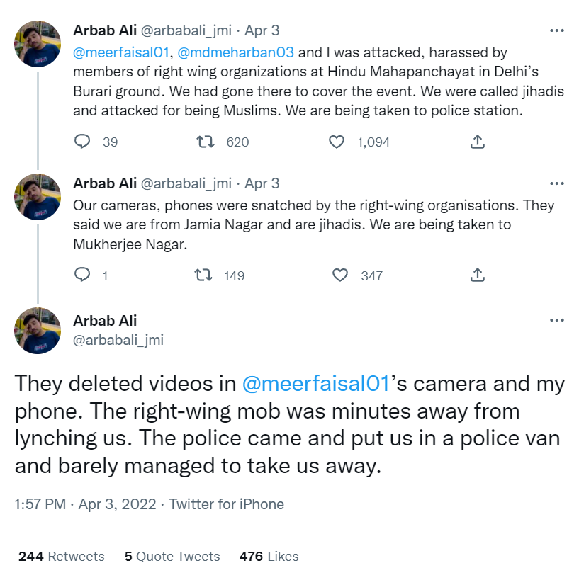This screenshot has height=580, width=579.
Task: Open more options on the first tweet
Action: coord(557,30)
